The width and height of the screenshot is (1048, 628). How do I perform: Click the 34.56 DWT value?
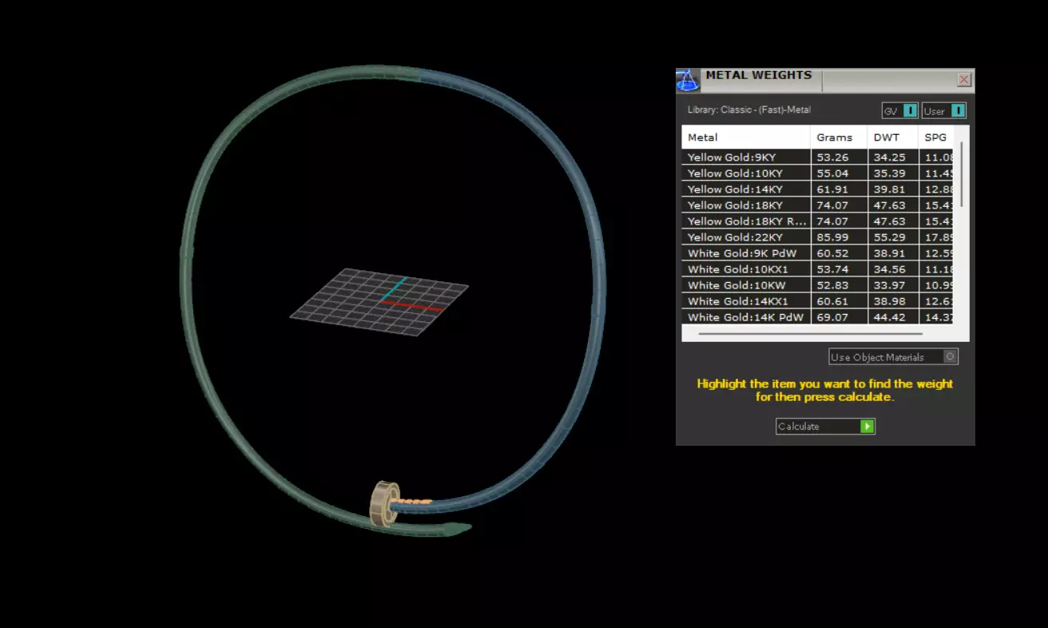pos(889,269)
